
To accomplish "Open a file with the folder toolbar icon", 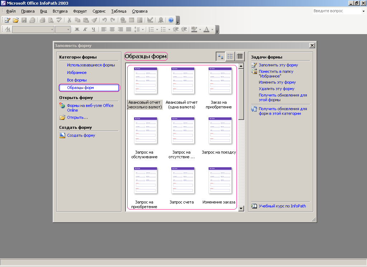I will (16, 20).
